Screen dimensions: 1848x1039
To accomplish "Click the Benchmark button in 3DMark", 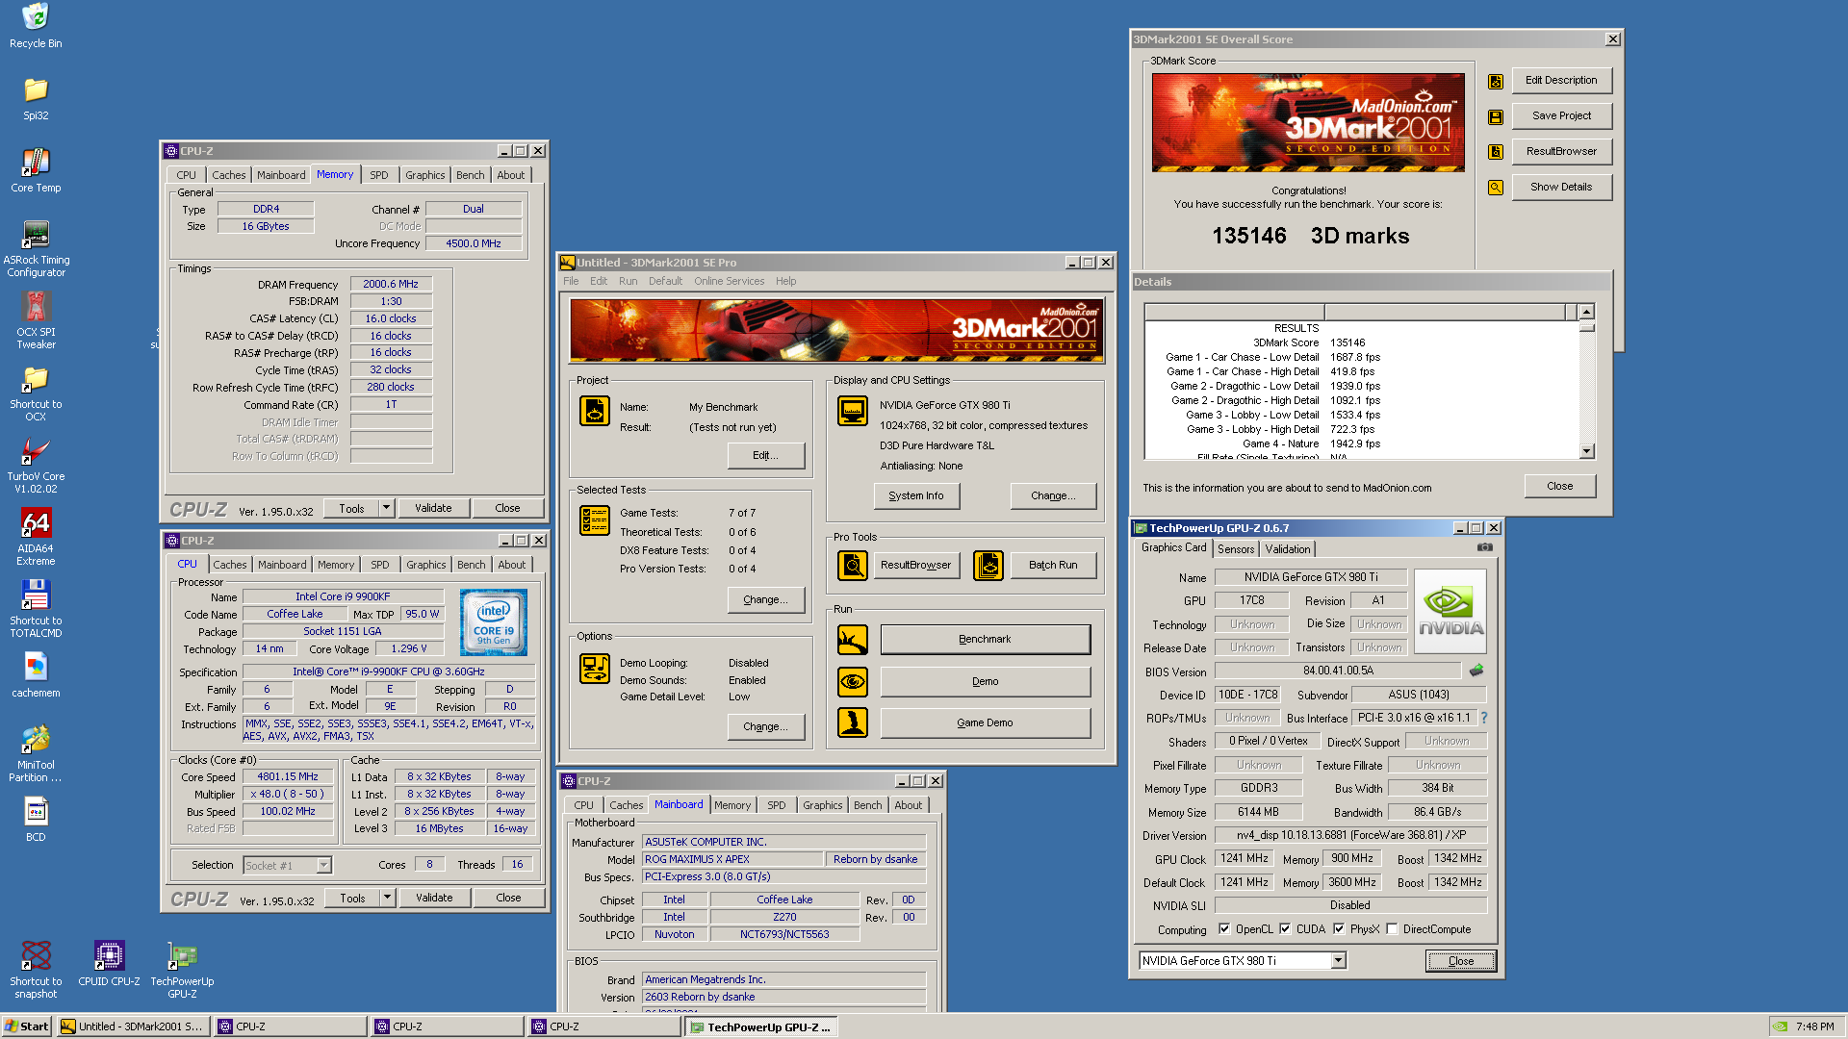I will point(985,640).
